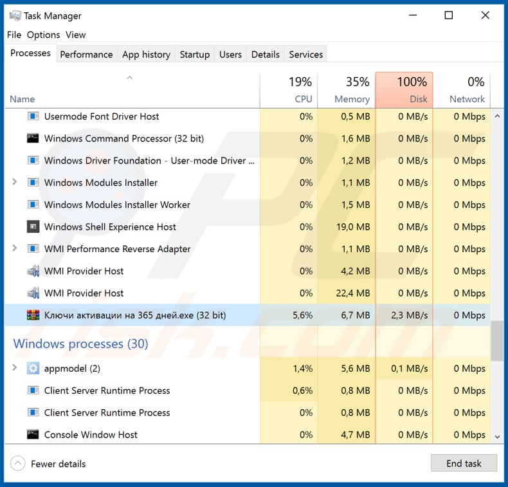508x487 pixels.
Task: Open the Startup tab
Action: pyautogui.click(x=195, y=54)
